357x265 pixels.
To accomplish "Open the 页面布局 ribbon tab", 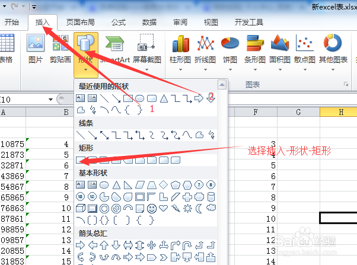I will pos(81,22).
